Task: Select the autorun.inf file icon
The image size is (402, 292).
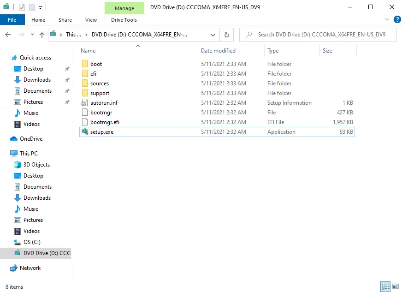Action: click(85, 103)
